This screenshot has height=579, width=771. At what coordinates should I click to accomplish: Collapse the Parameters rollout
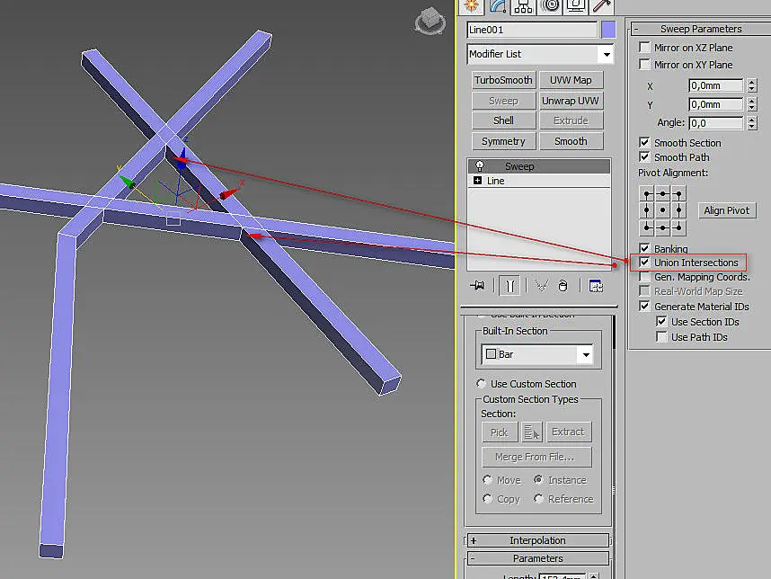(537, 558)
